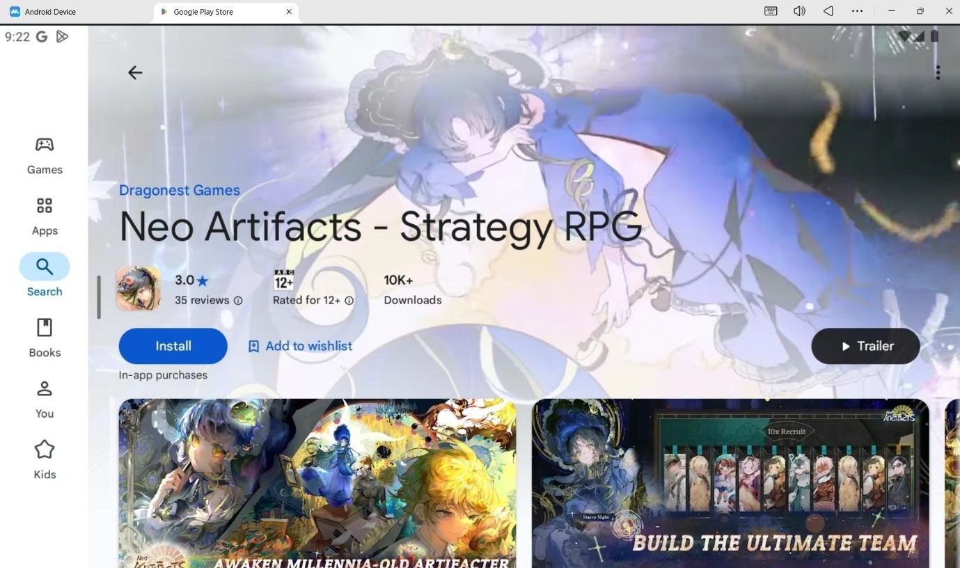Switch to the Android Device tab
The image size is (960, 568).
pos(49,11)
